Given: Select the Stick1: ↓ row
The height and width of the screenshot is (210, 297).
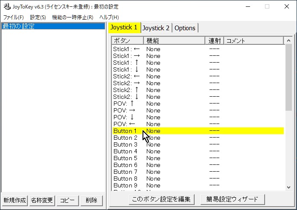Looking at the screenshot, I should 198,69.
